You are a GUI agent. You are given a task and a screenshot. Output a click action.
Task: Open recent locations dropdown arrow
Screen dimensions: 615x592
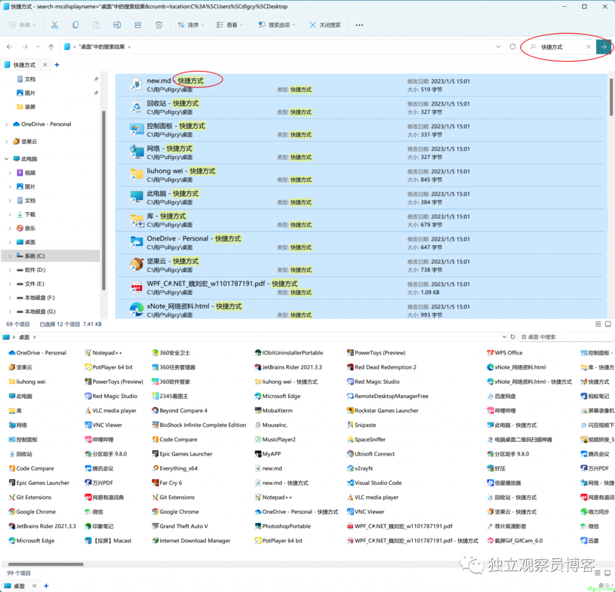pyautogui.click(x=38, y=47)
